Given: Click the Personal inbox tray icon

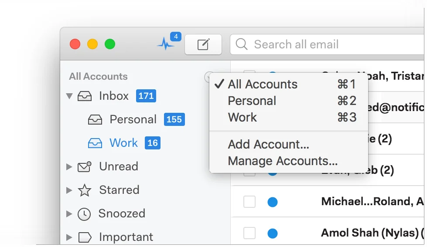Looking at the screenshot, I should [95, 119].
